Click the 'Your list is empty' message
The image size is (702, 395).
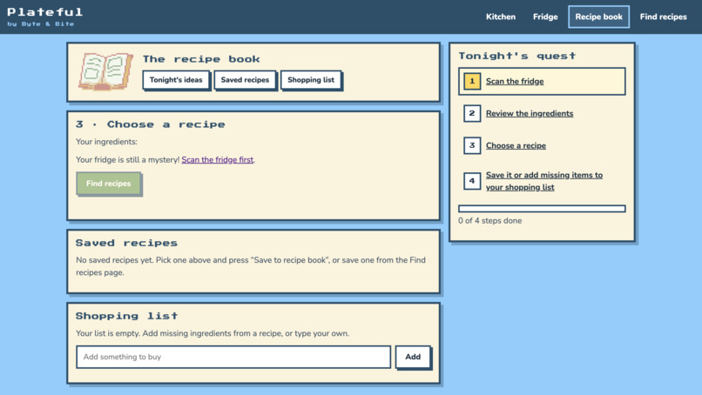coord(213,333)
